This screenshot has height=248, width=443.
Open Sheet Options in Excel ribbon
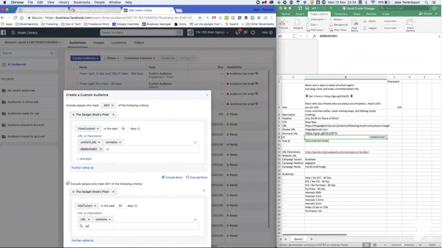point(410,25)
